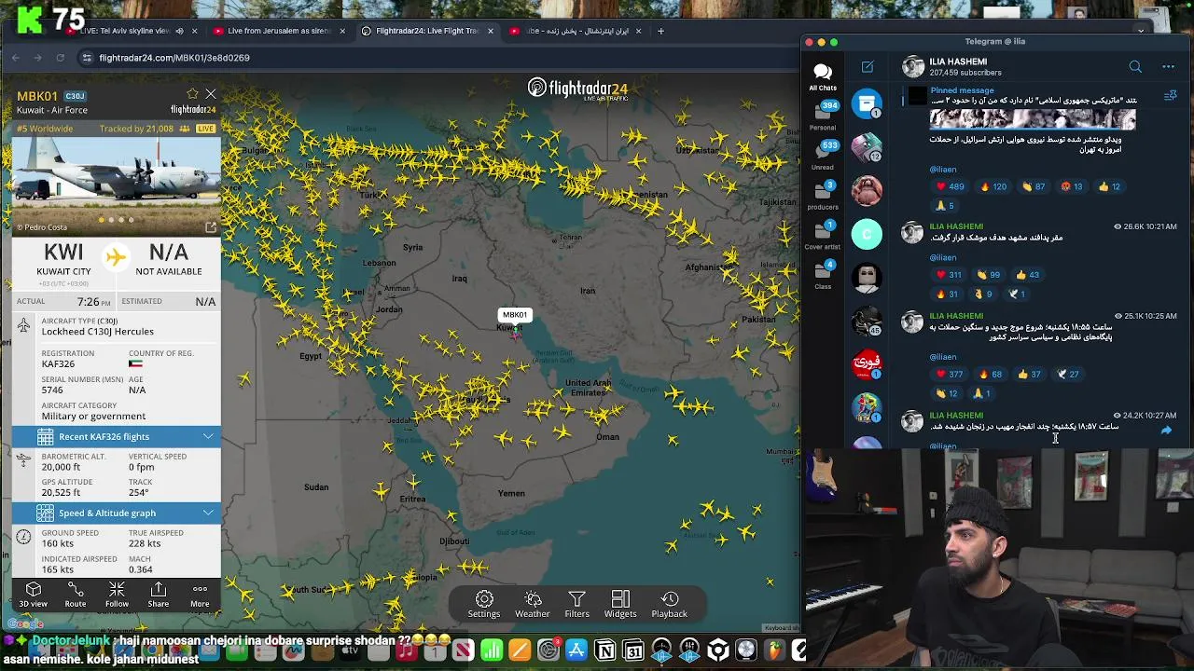This screenshot has width=1194, height=671.
Task: Click the KAF326 registration value
Action: tap(58, 364)
